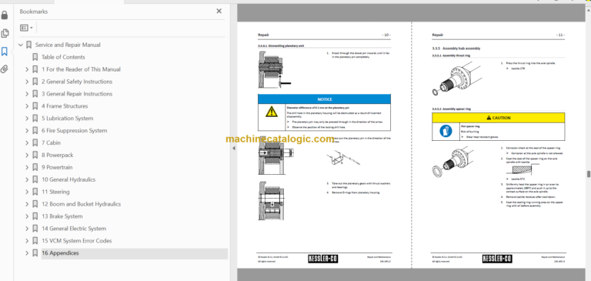Image resolution: width=591 pixels, height=281 pixels.
Task: Expand 16 Appendices bookmark
Action: coord(27,253)
